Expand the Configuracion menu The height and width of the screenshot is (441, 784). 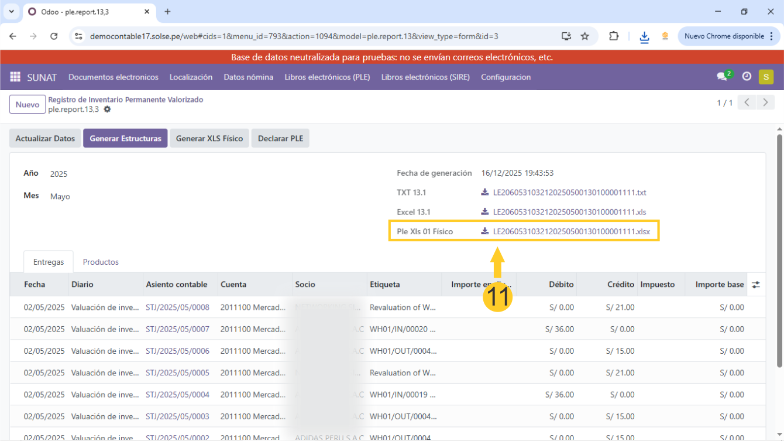point(506,77)
